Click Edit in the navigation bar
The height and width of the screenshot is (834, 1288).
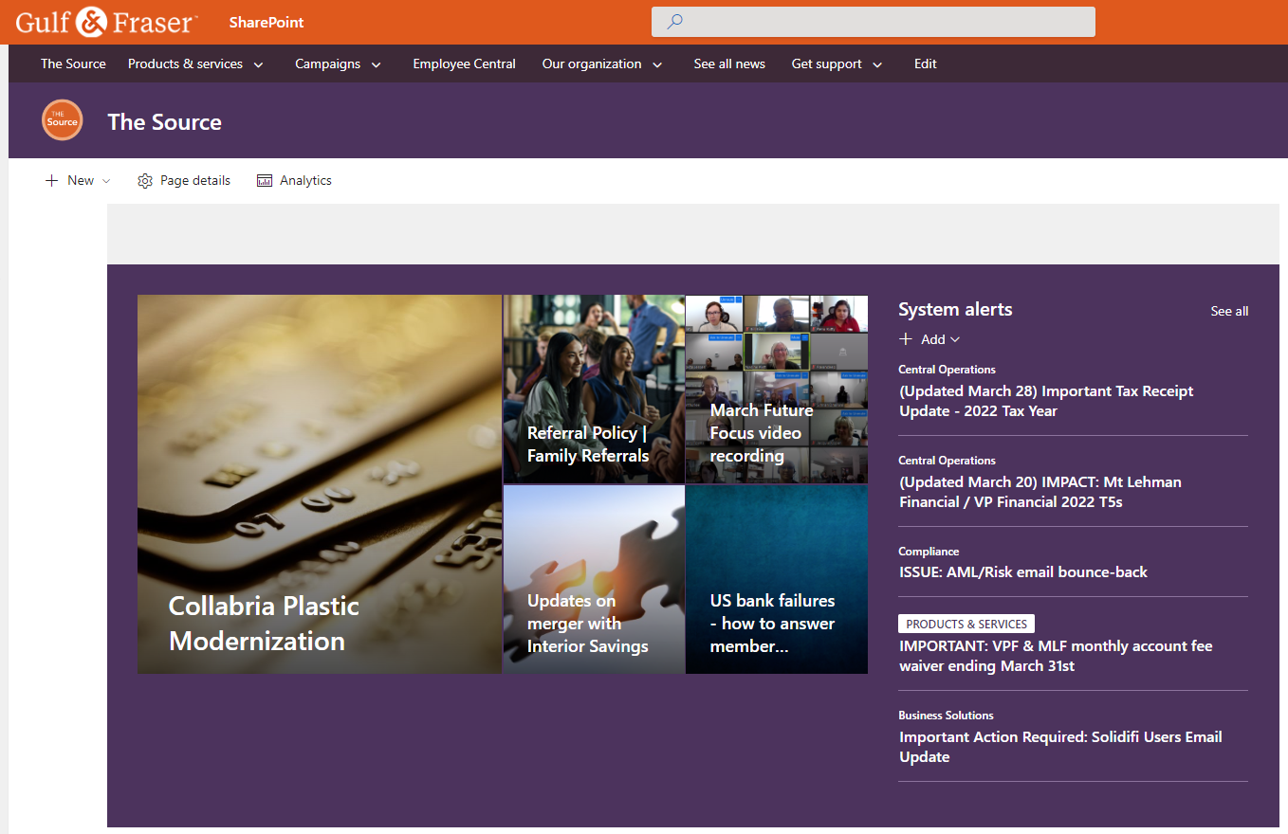pos(926,63)
